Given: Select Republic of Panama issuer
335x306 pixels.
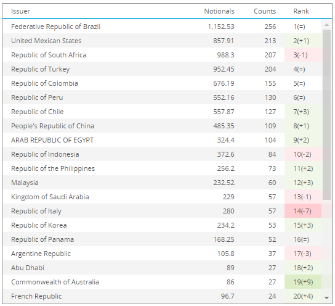Looking at the screenshot, I should pyautogui.click(x=42, y=239).
